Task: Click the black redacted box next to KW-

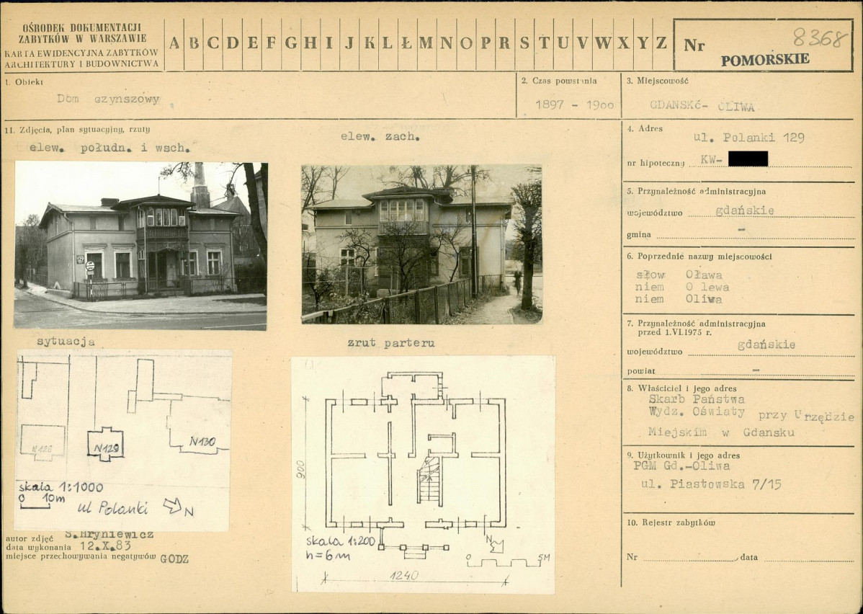Action: pos(748,159)
